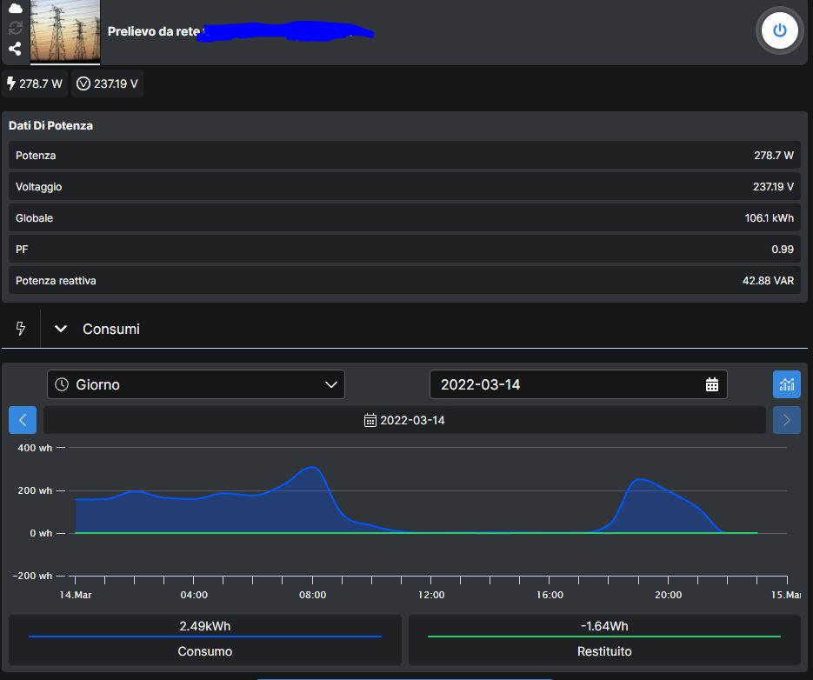Viewport: 813px width, 680px height.
Task: Go to next day arrow
Action: tap(786, 420)
